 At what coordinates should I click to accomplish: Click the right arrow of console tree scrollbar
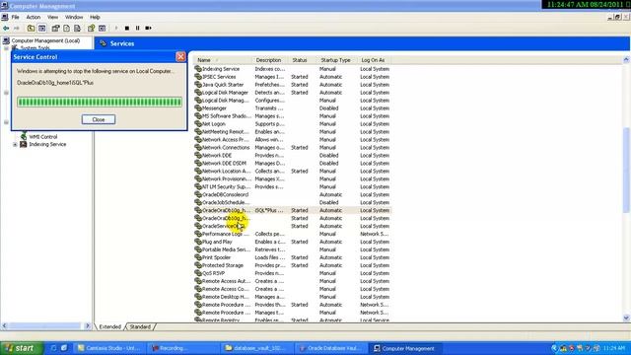click(x=88, y=326)
